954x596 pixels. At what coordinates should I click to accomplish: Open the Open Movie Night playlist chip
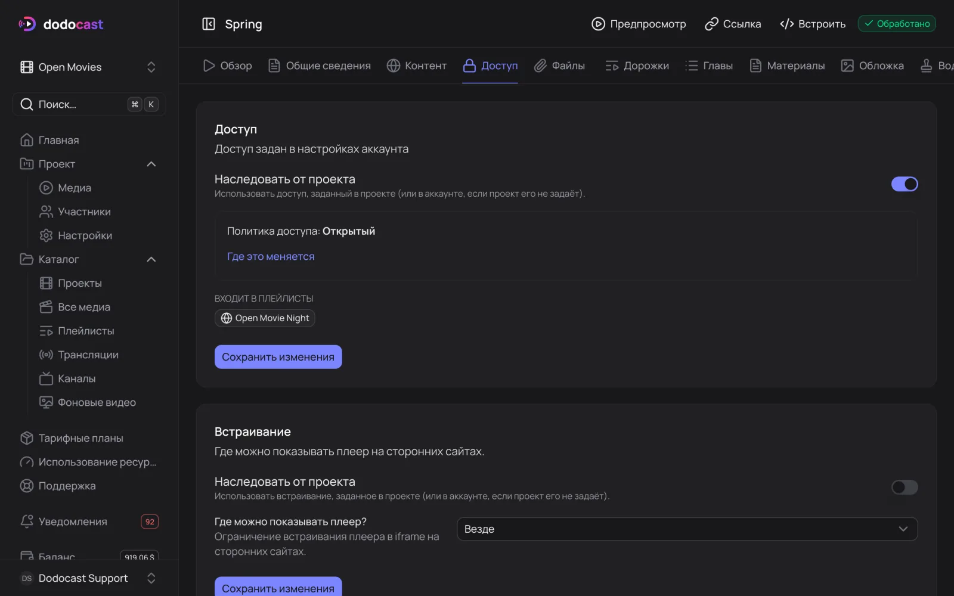tap(265, 318)
